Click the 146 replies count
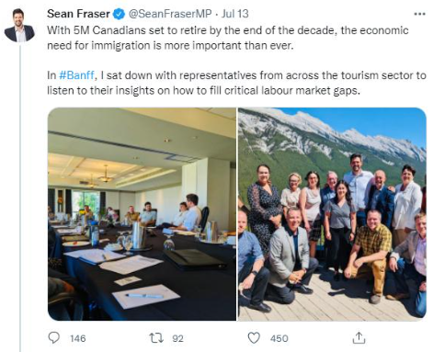The height and width of the screenshot is (352, 433). pyautogui.click(x=78, y=338)
